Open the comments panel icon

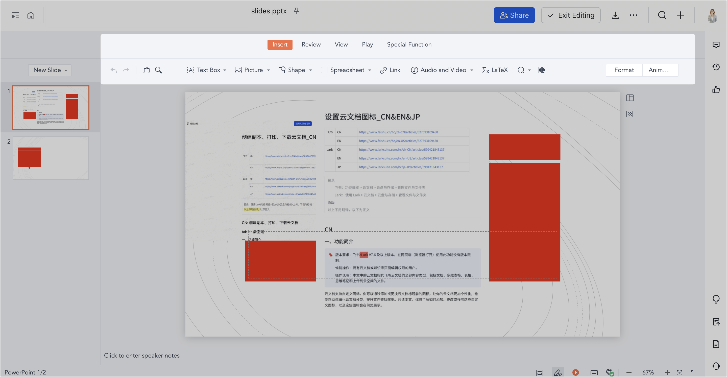(x=716, y=45)
